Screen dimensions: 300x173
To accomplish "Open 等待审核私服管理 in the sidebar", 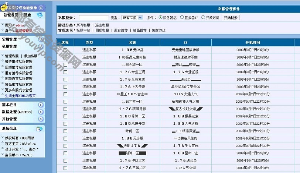I will coord(18,62).
